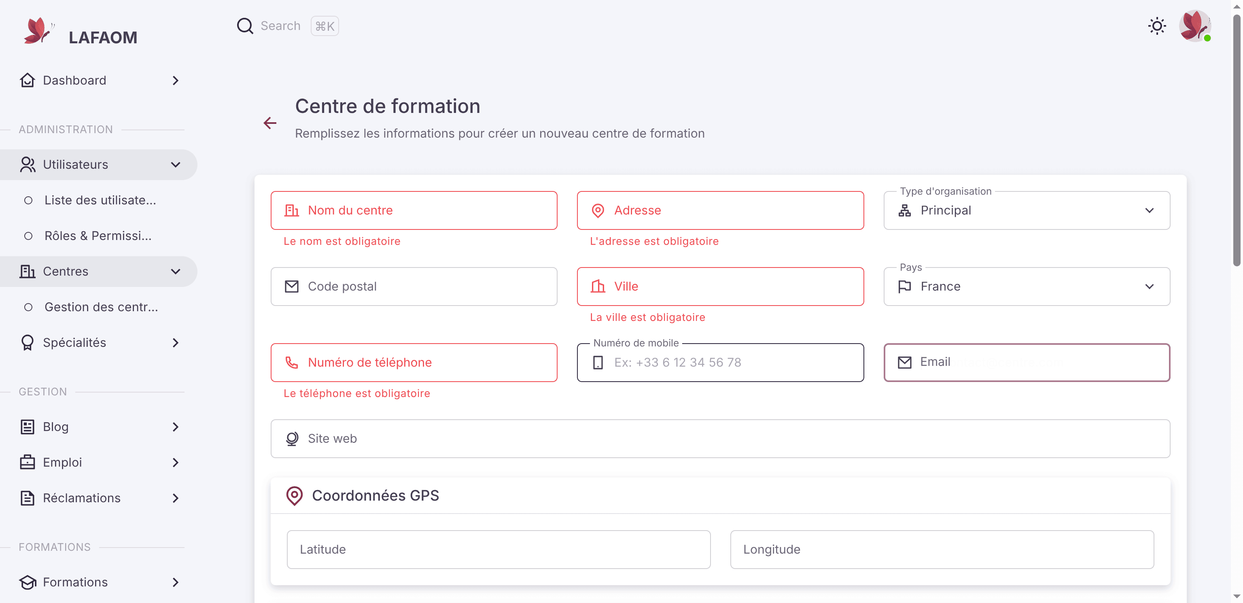Click the Emploi briefcase icon
Screen dimensions: 1243x603
point(28,463)
